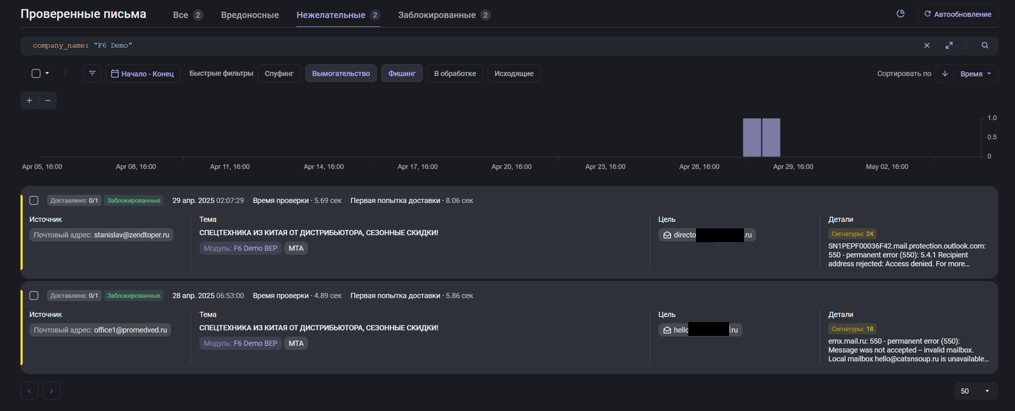Image resolution: width=1015 pixels, height=411 pixels.
Task: Tick the select-all checkbox in the toolbar
Action: pyautogui.click(x=36, y=73)
